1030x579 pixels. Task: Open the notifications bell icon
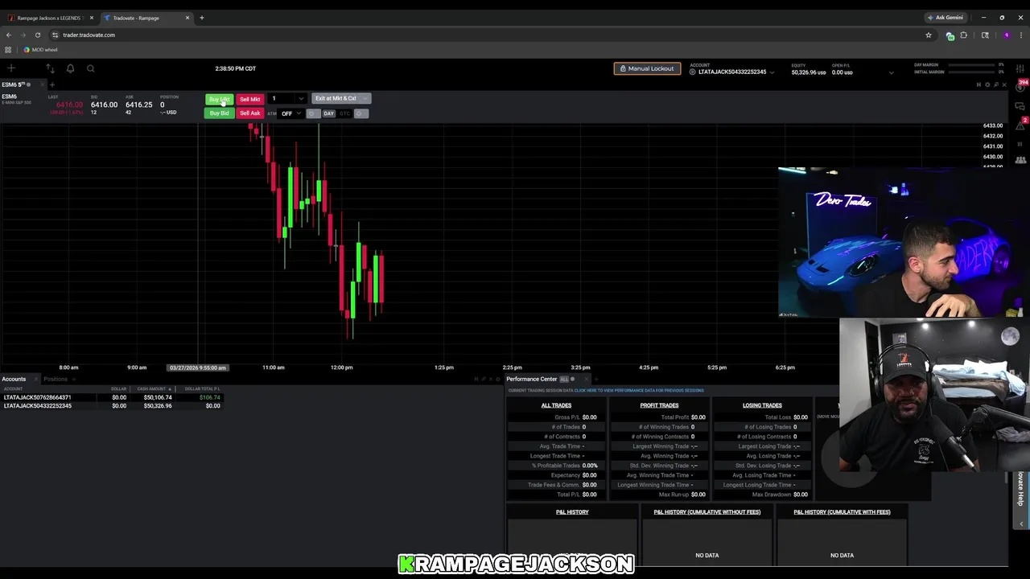point(70,68)
